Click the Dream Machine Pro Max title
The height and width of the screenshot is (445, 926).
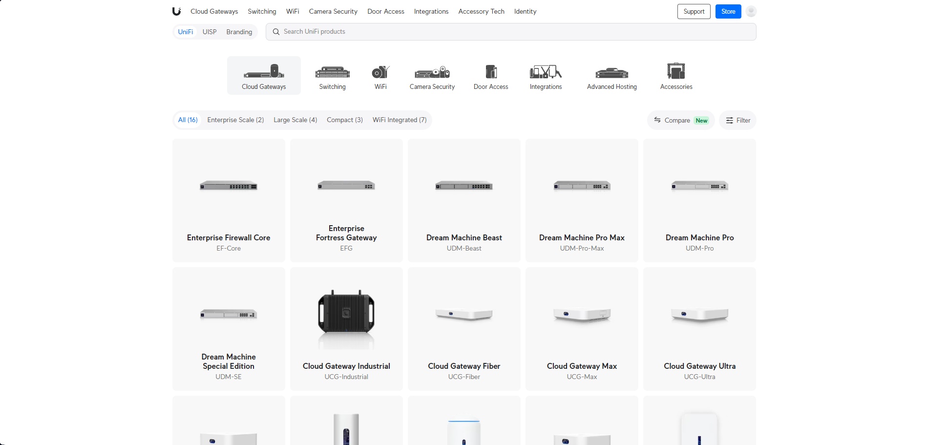(x=582, y=237)
